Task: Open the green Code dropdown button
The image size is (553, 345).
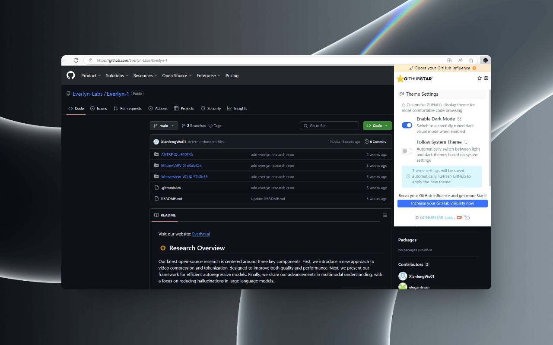Action: tap(377, 125)
